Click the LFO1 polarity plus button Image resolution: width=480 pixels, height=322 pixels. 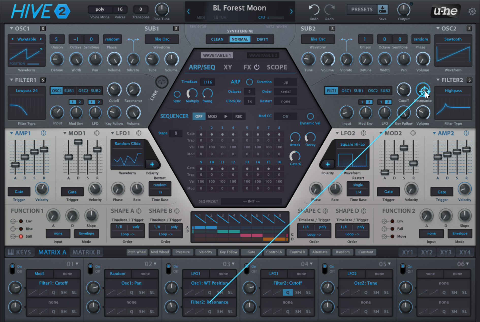[152, 164]
